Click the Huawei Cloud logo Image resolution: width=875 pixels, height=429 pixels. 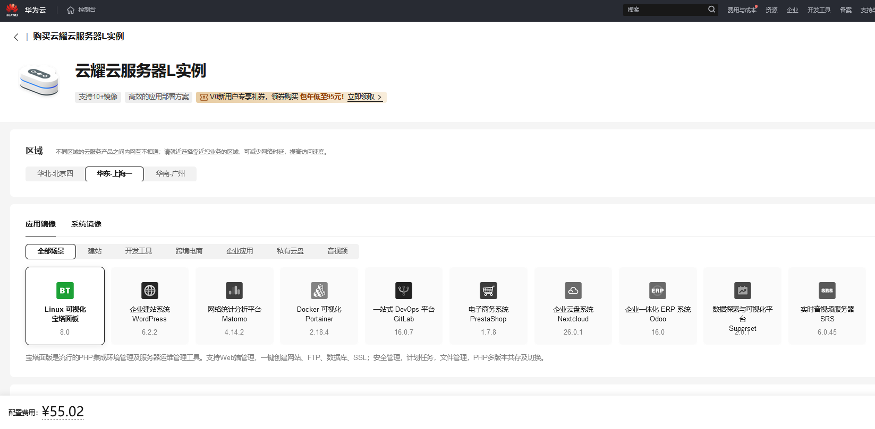12,10
